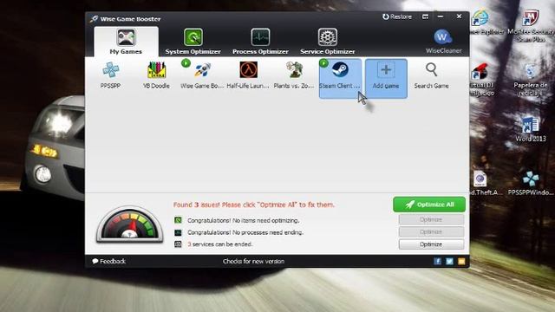Minimize the Wise Game Booster window
555x312 pixels.
[441, 16]
